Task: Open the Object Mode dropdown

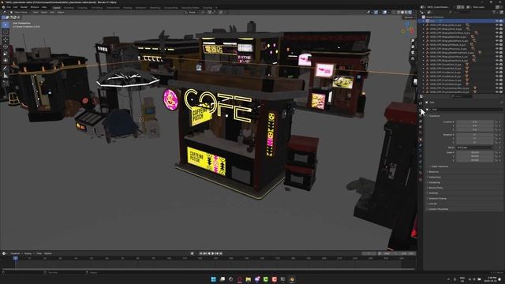Action: [x=21, y=13]
